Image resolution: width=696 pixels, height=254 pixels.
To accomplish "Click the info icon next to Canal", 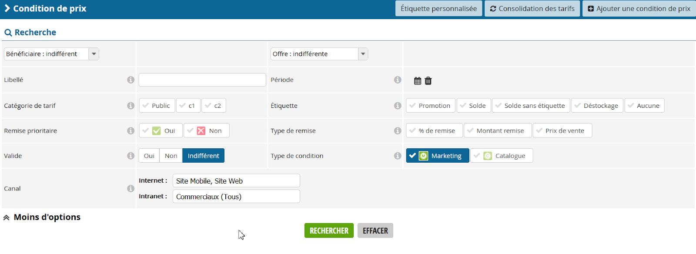I will [130, 188].
